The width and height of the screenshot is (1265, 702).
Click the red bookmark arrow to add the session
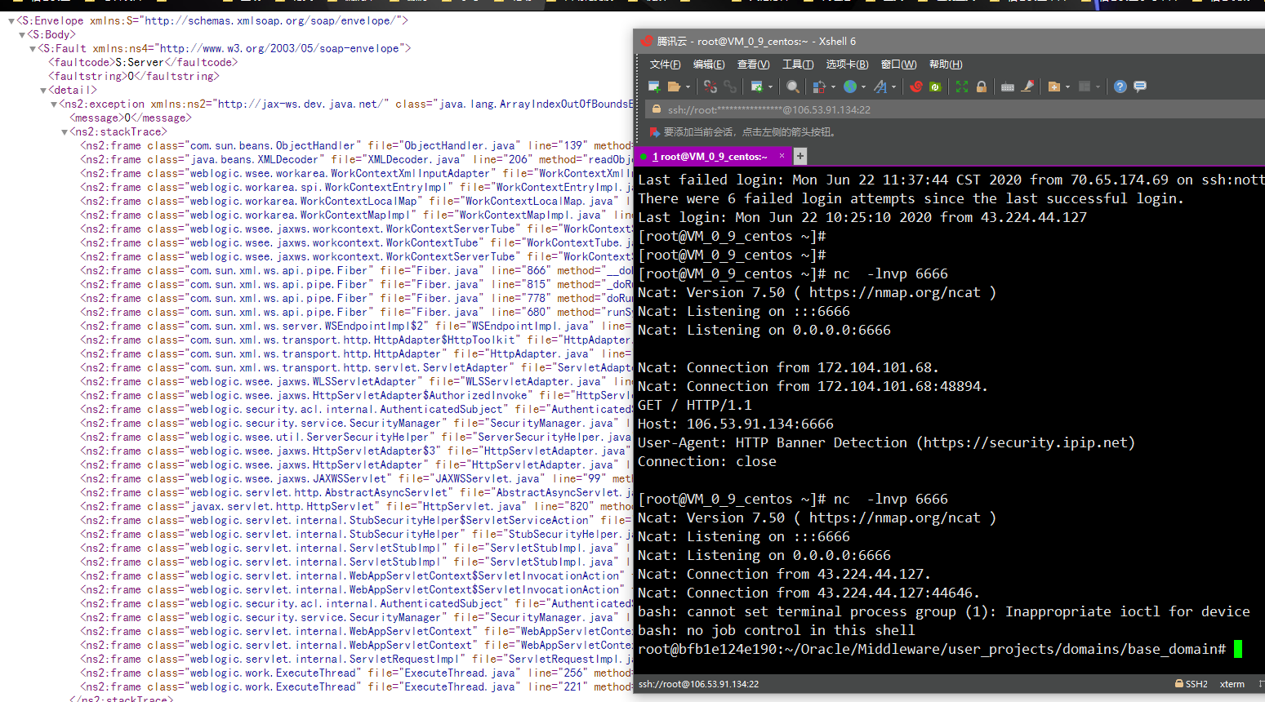tap(654, 131)
